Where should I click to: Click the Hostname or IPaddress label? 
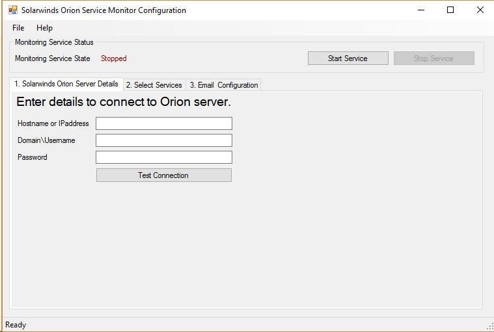tap(53, 123)
